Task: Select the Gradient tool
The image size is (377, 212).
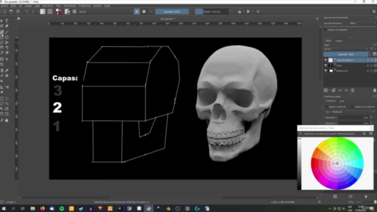Action: 2,71
